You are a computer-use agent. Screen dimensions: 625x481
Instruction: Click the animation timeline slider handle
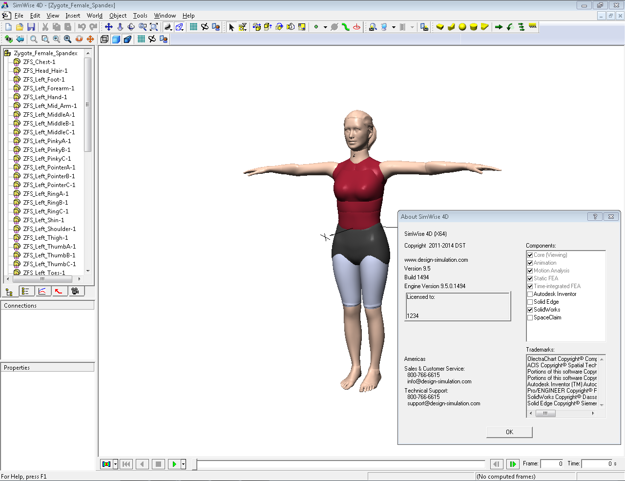194,464
